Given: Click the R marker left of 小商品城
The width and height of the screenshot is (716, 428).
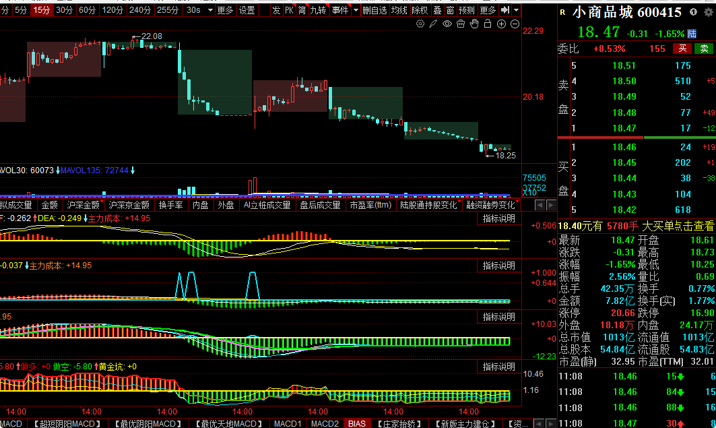Looking at the screenshot, I should 562,12.
